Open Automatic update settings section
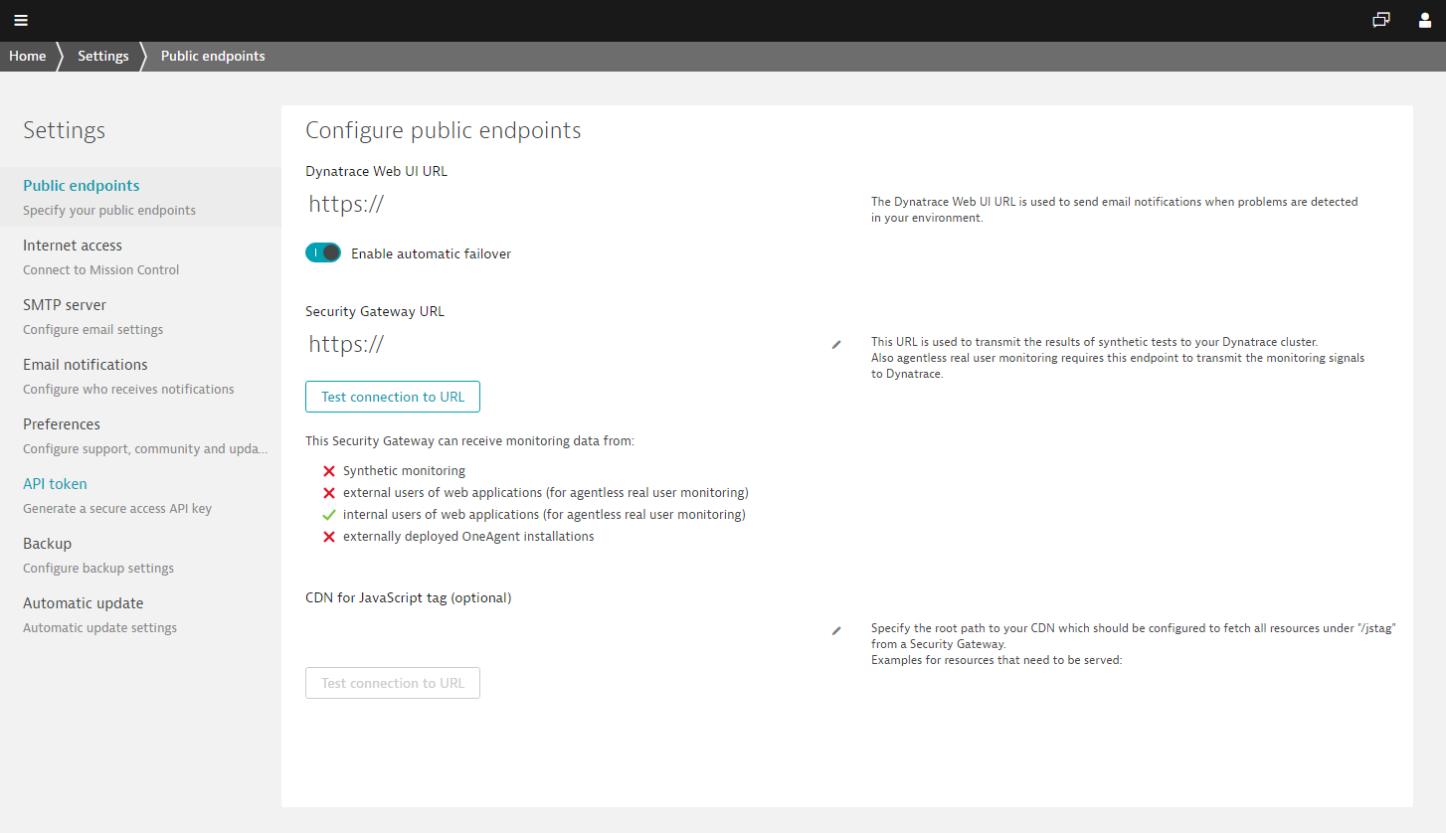This screenshot has height=833, width=1446. [140, 614]
